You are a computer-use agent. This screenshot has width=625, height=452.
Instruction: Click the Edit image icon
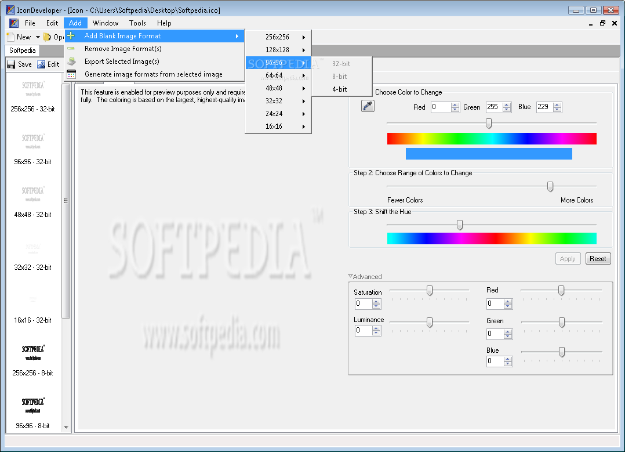pos(41,64)
